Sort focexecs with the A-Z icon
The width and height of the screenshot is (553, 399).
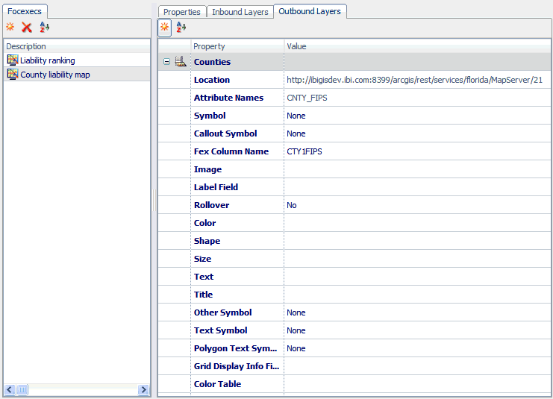[45, 27]
